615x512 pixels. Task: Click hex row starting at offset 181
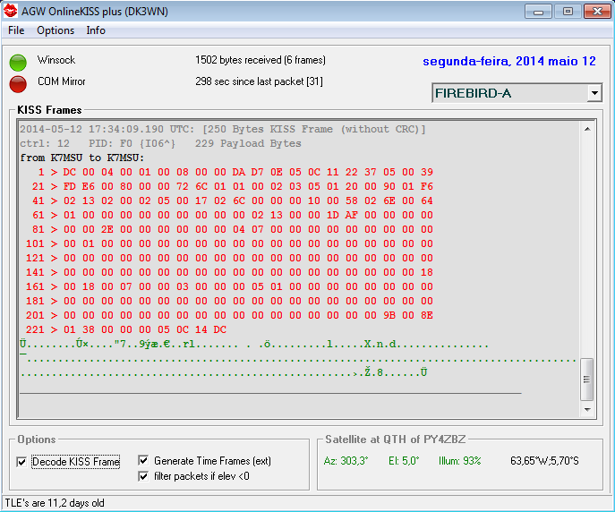229,301
